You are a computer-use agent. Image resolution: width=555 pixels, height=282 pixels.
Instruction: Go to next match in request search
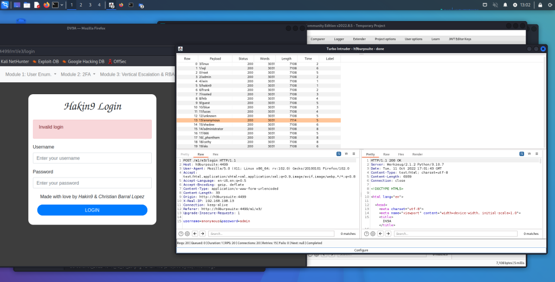tap(203, 234)
